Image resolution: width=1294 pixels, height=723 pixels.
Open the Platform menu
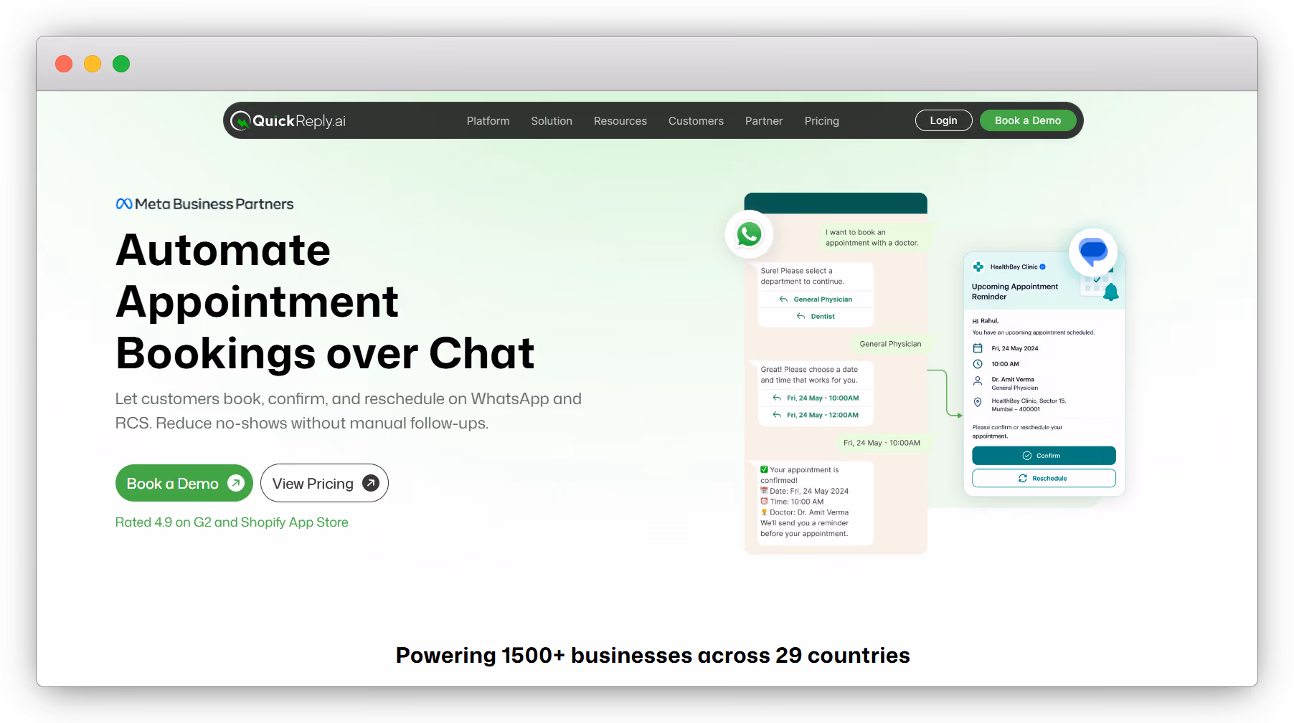point(488,121)
